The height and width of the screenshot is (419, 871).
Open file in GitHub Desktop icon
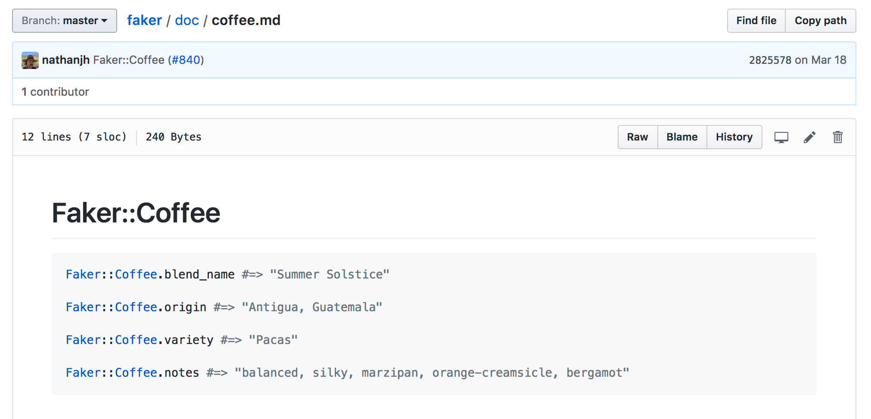(781, 138)
